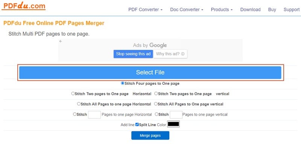301x144 pixels.
Task: Click the Merge pages button
Action: point(150,136)
